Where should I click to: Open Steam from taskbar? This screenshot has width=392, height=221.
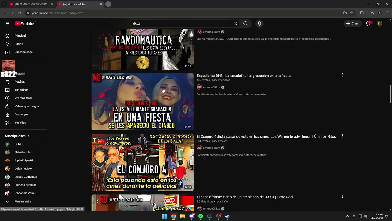click(228, 216)
